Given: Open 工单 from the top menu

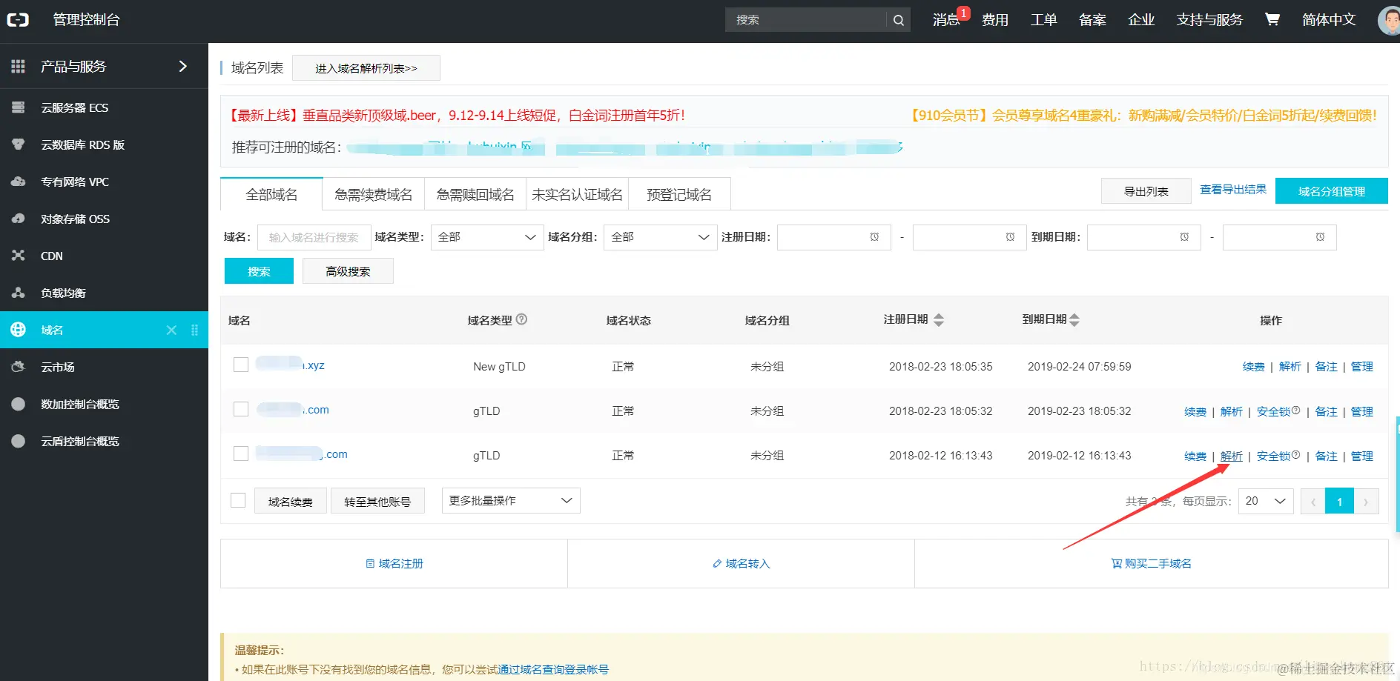Looking at the screenshot, I should click(x=1043, y=20).
